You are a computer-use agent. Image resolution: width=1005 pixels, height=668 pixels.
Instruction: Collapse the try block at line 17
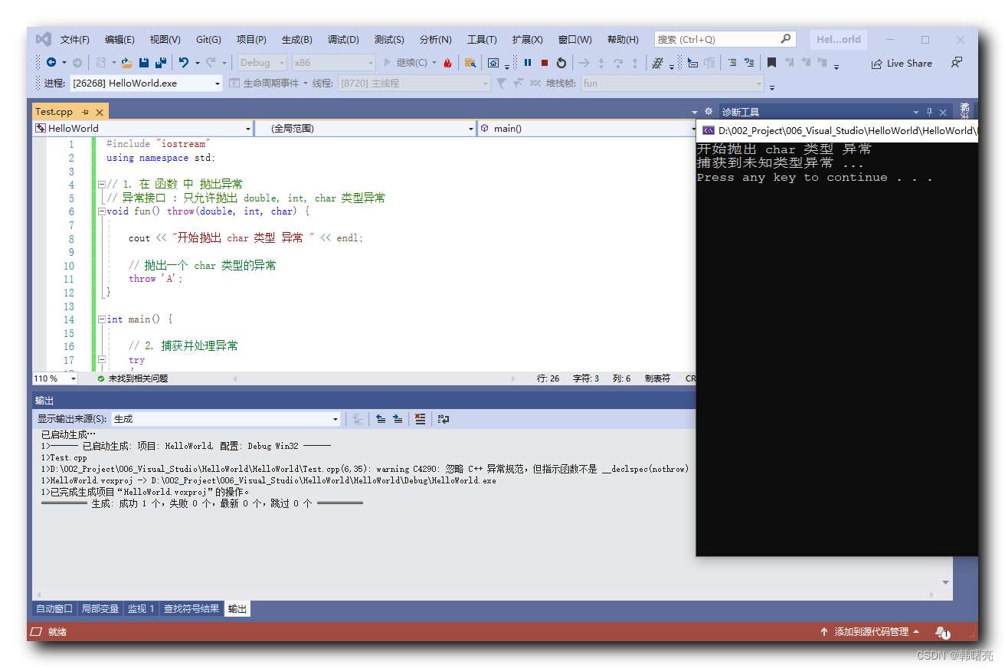tap(102, 360)
